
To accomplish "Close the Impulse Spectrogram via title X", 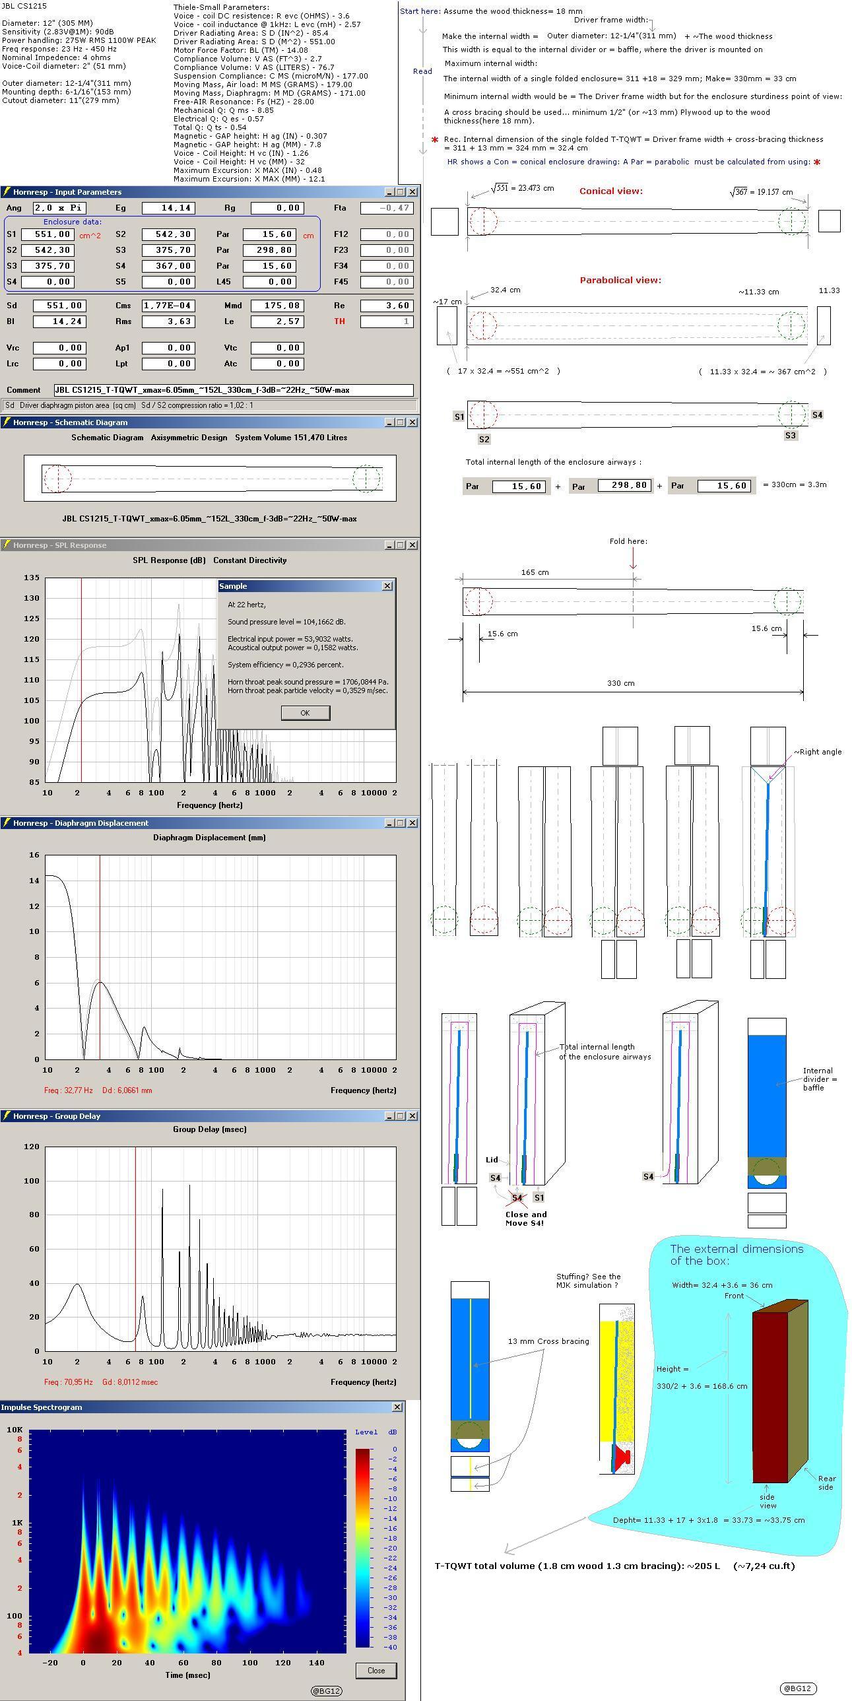I will pyautogui.click(x=397, y=1407).
